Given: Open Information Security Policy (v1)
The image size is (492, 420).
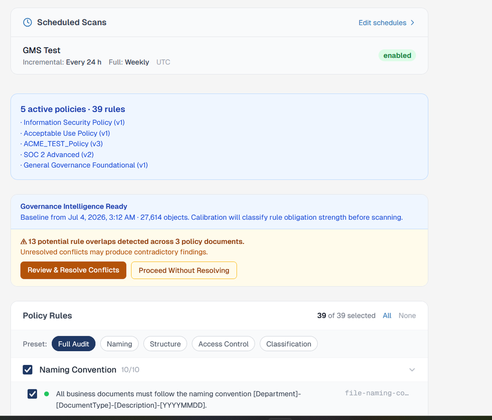Looking at the screenshot, I should (x=74, y=122).
